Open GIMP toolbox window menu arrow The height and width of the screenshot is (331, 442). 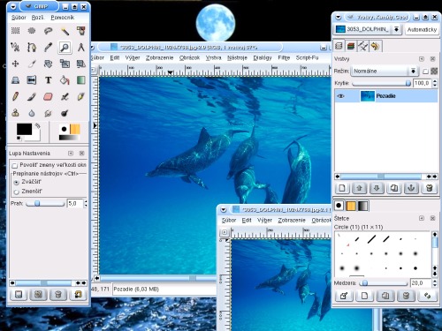click(13, 7)
